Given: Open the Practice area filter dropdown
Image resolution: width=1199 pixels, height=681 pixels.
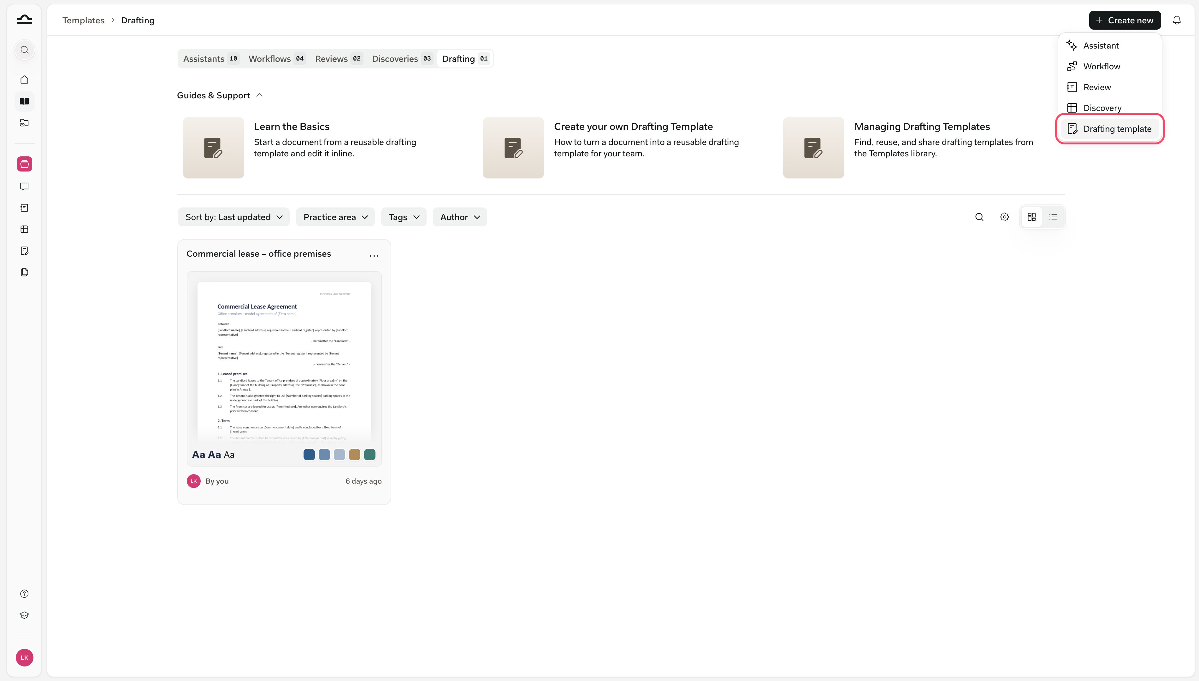Looking at the screenshot, I should coord(335,217).
